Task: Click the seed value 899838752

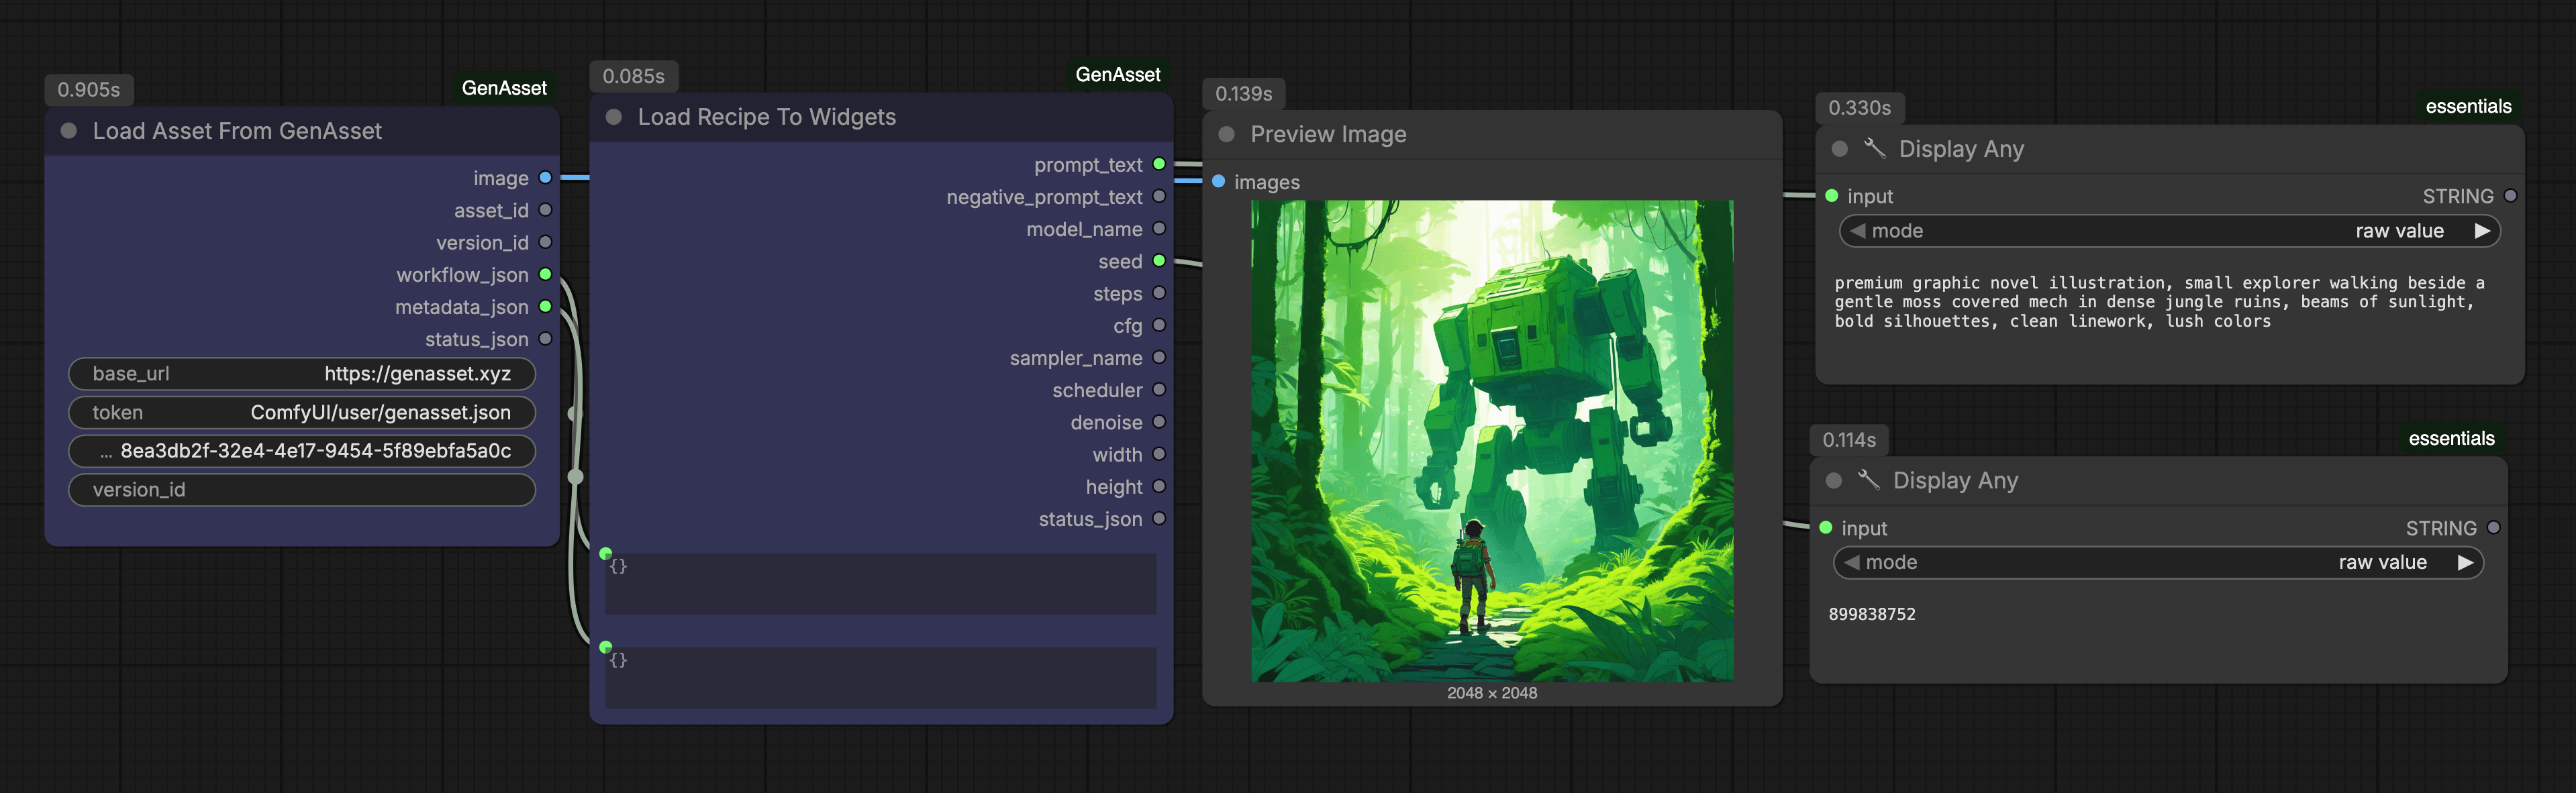Action: [1872, 614]
